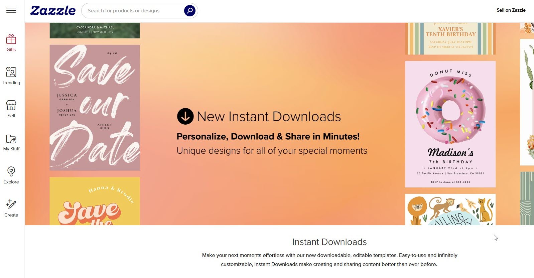Open the hamburger navigation menu

click(11, 10)
